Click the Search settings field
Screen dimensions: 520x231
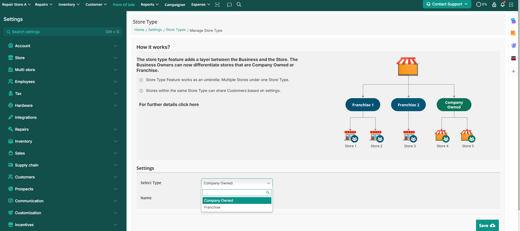pyautogui.click(x=57, y=32)
